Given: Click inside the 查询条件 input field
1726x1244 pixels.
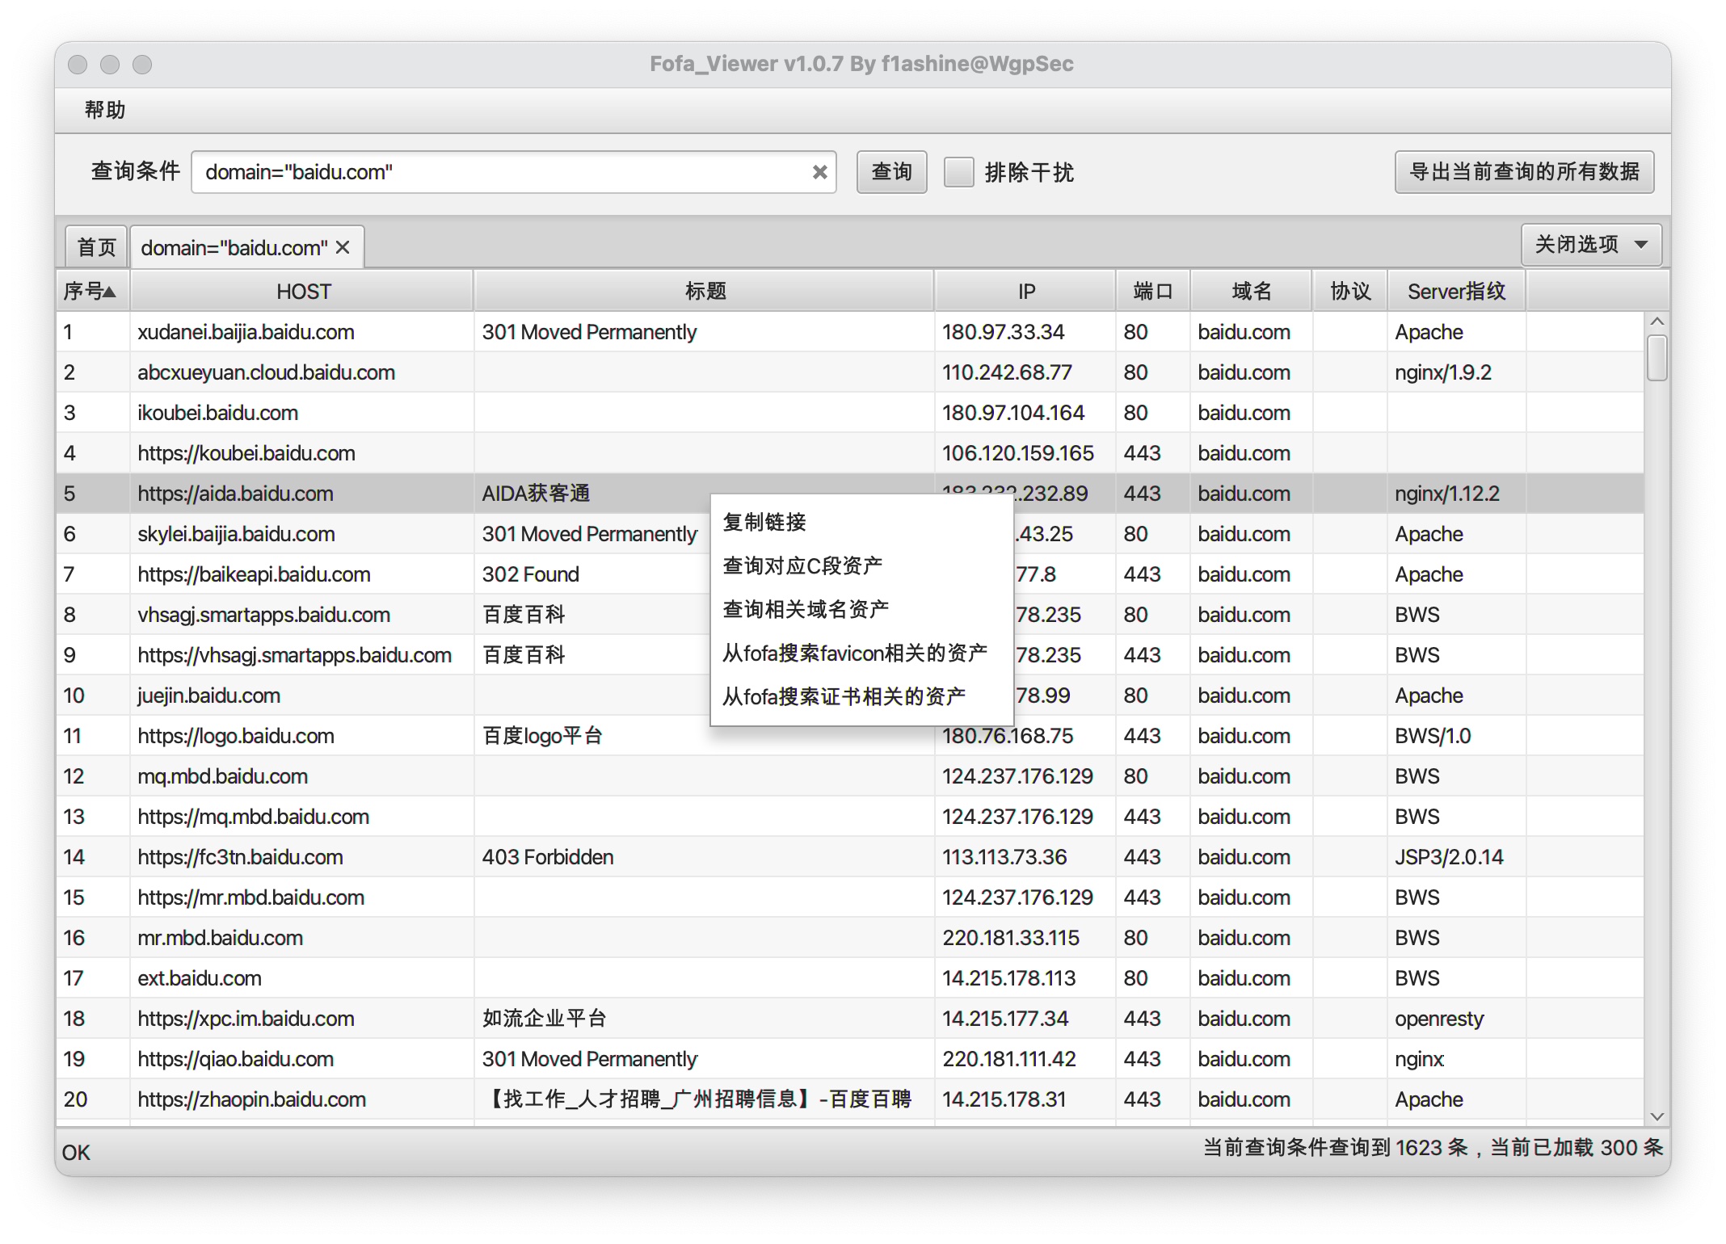Looking at the screenshot, I should (x=501, y=172).
